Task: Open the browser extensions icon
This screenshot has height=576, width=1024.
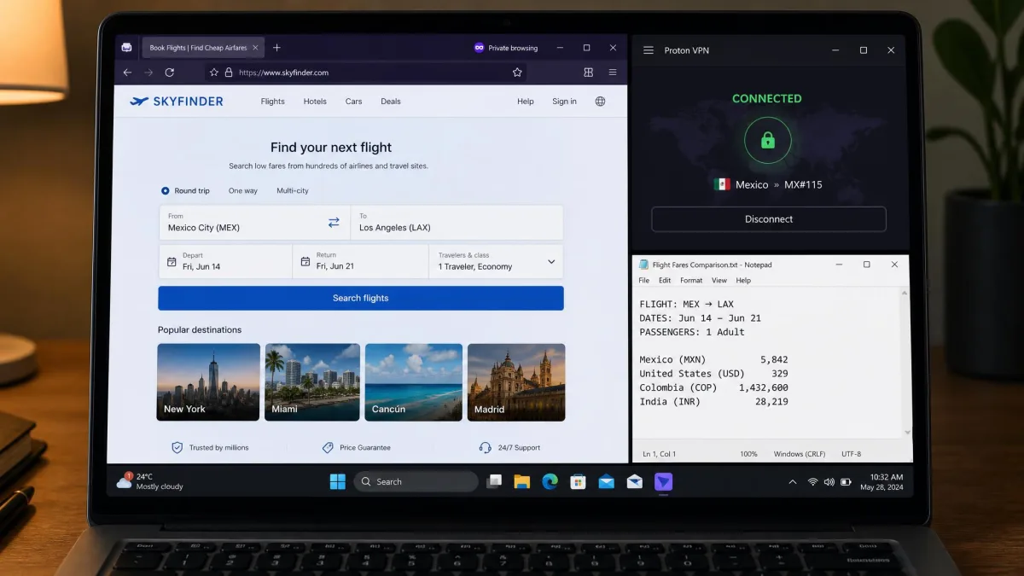Action: pyautogui.click(x=588, y=73)
